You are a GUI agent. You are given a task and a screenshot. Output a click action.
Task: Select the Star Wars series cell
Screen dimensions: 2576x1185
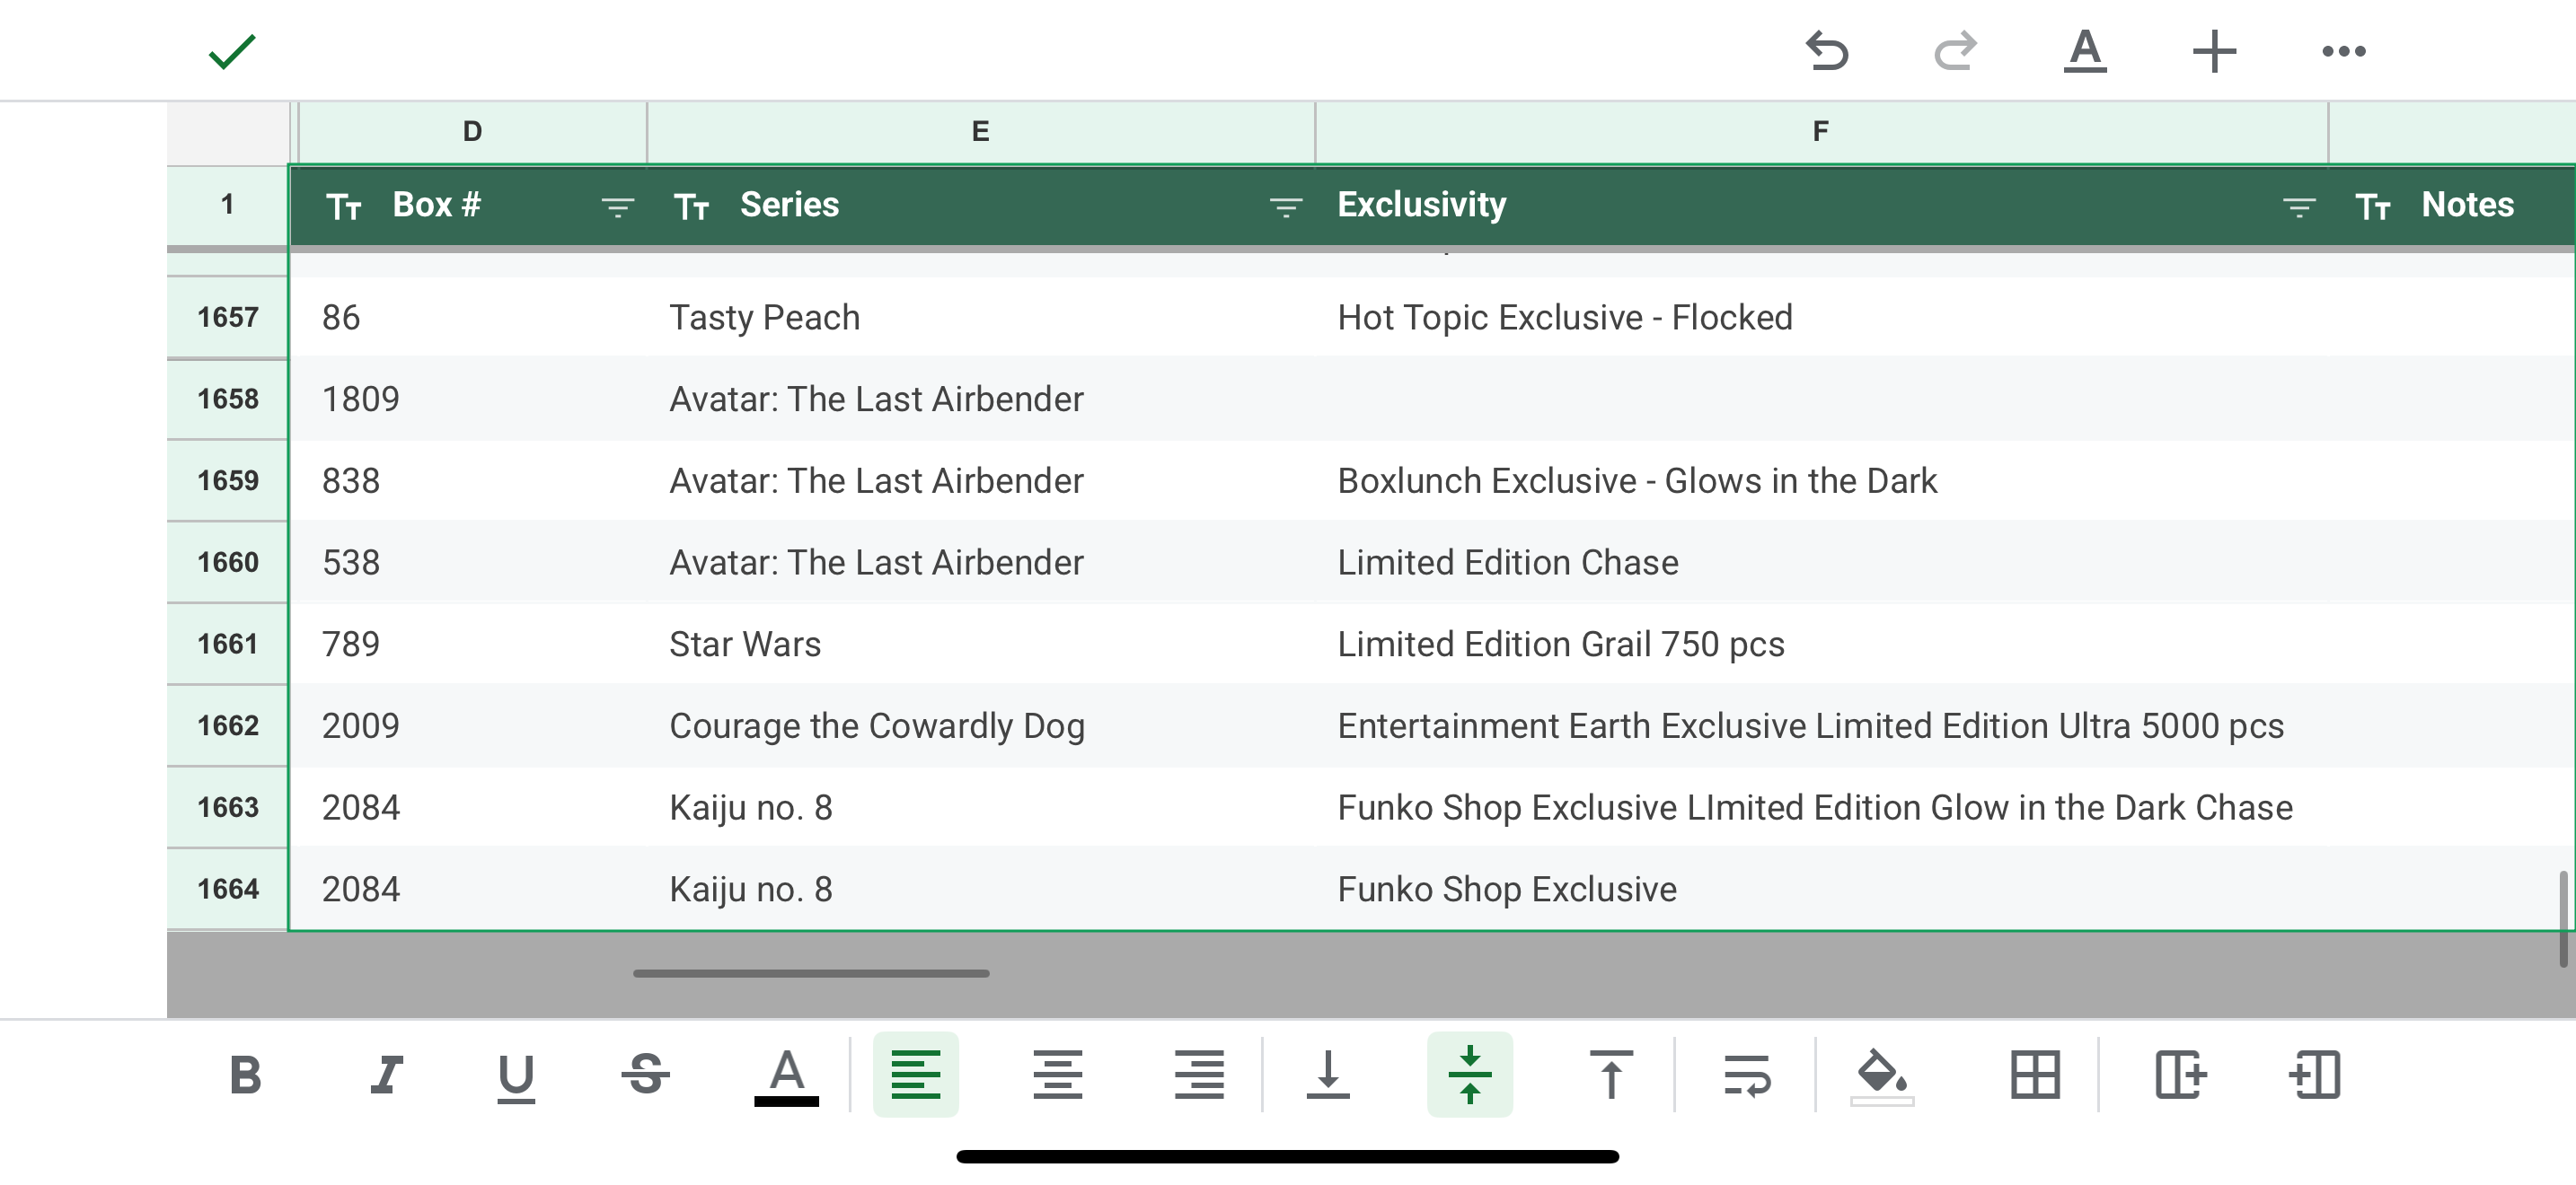point(981,644)
